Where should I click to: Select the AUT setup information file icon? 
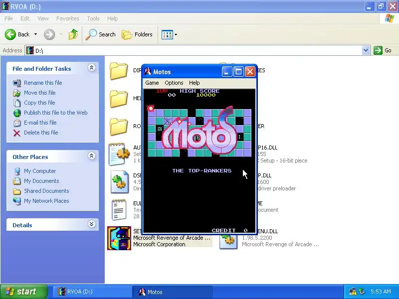tap(119, 154)
